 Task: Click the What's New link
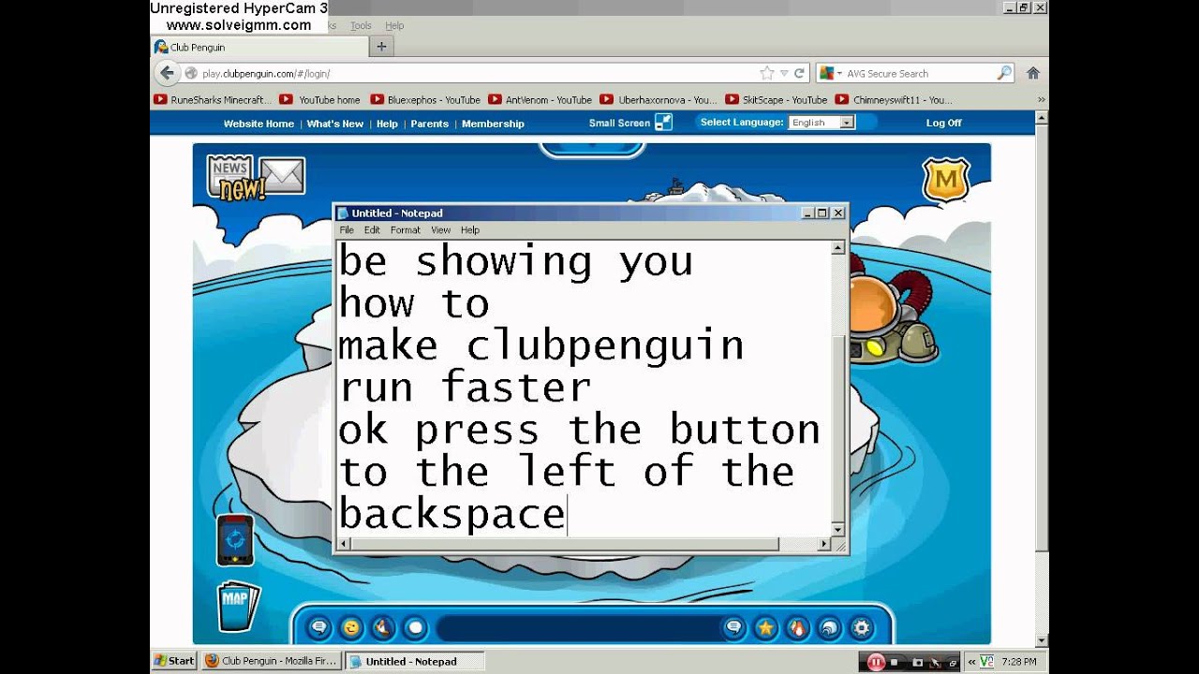(x=335, y=124)
